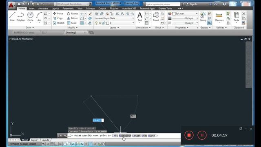Pause the screen recording
Image resolution: width=261 pixels, height=147 pixels.
(202, 135)
